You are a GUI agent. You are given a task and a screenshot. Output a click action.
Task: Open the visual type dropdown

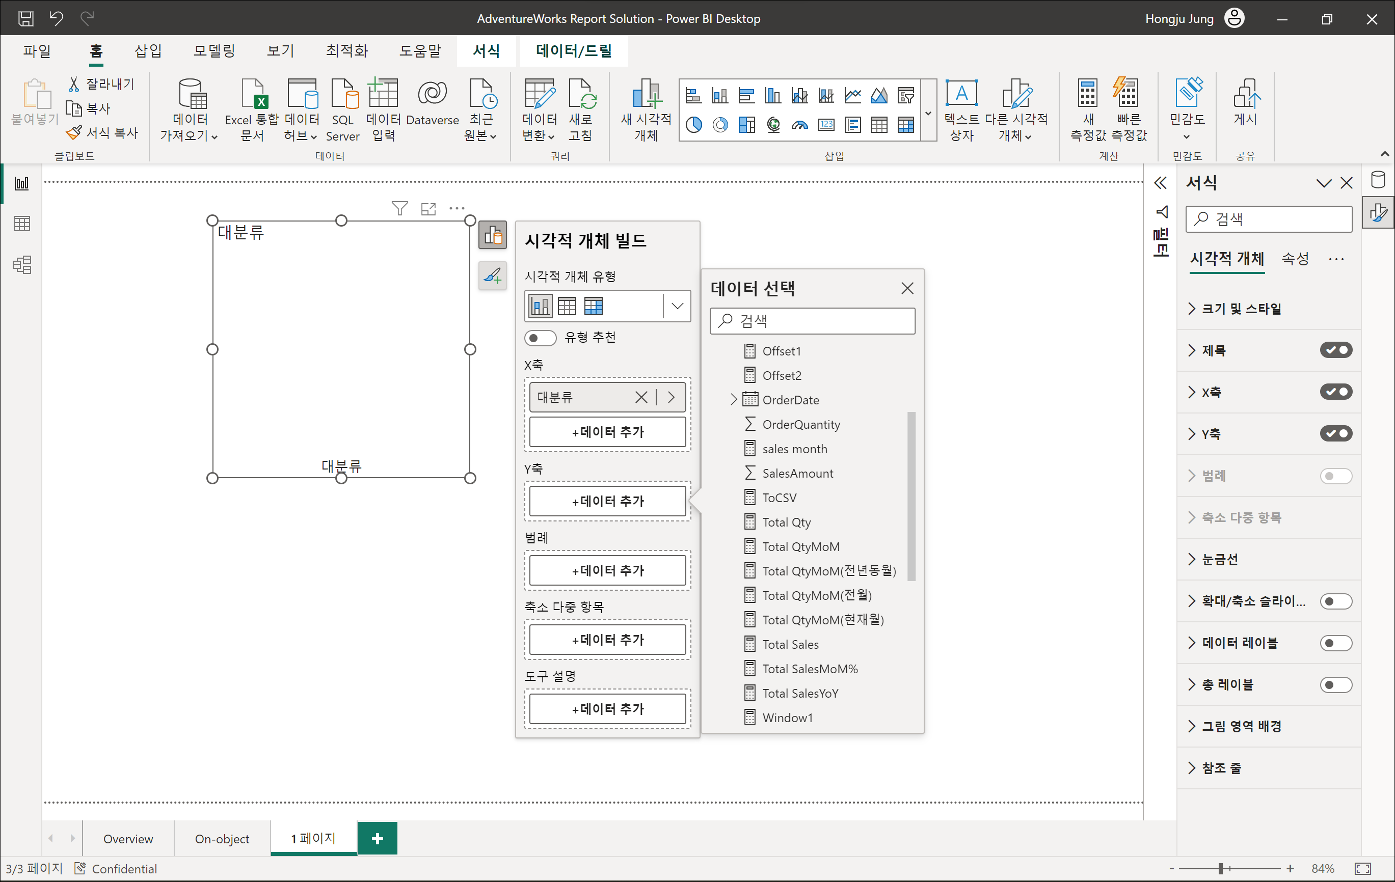tap(677, 306)
